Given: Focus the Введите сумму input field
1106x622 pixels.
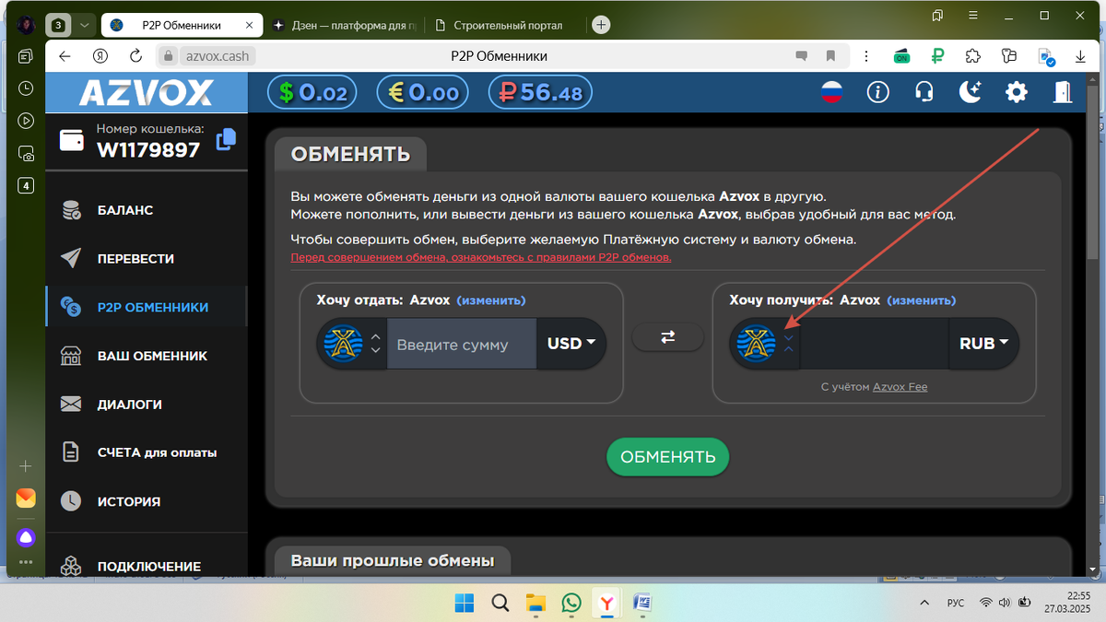Looking at the screenshot, I should pyautogui.click(x=462, y=345).
